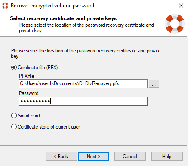The image size is (188, 166).
Task: Go to previous step with Back button
Action: click(61, 157)
